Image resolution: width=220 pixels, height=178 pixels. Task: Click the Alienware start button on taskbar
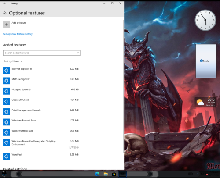(4, 174)
